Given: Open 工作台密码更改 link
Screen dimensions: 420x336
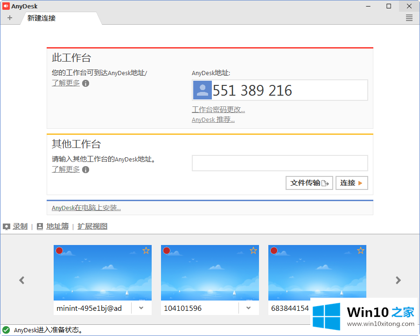Looking at the screenshot, I should [218, 109].
